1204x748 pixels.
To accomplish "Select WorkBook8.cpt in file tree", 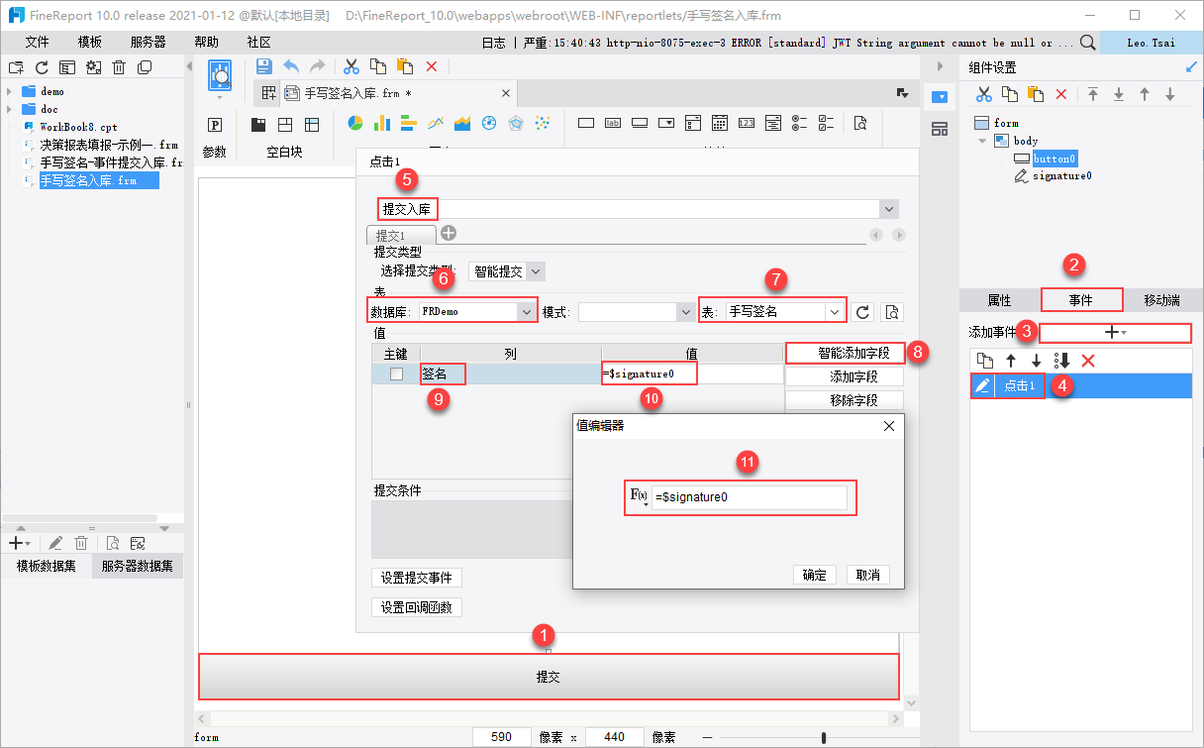I will pos(78,127).
